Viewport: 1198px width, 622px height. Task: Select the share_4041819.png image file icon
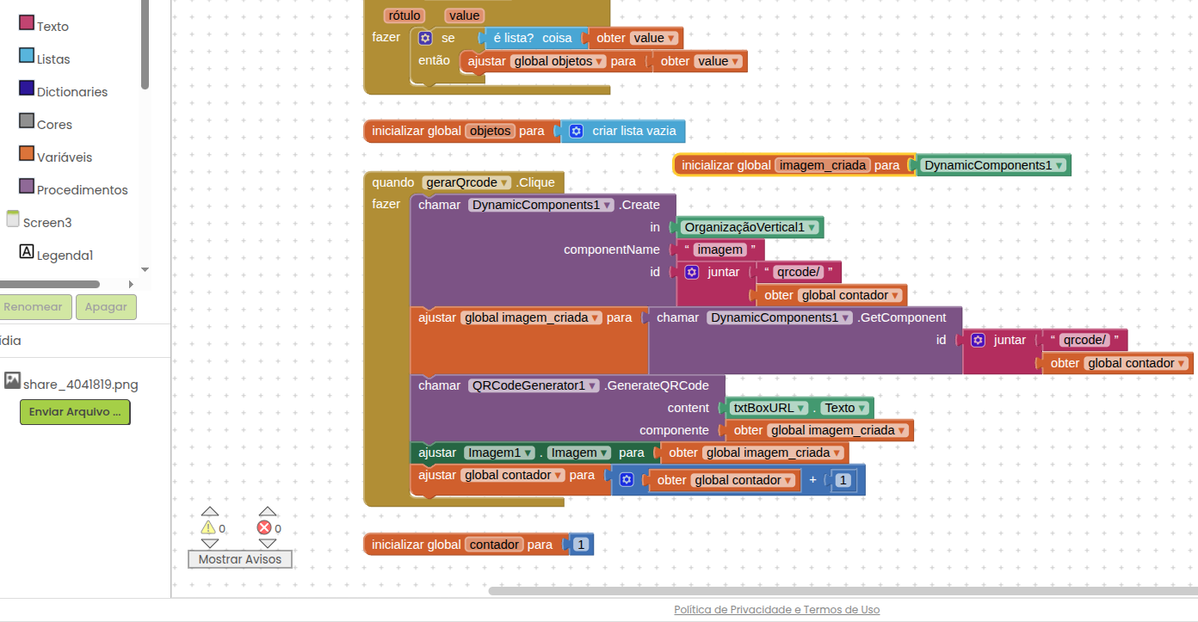click(x=12, y=380)
